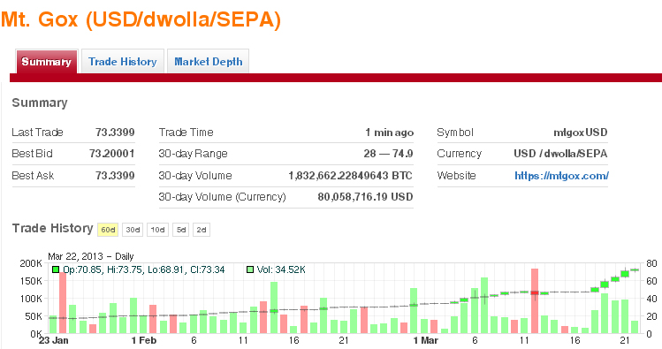Switch to the Trade History tab

123,62
